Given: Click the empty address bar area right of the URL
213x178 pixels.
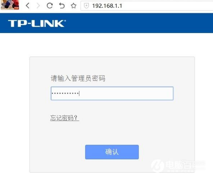Looking at the screenshot, I should [x=167, y=6].
